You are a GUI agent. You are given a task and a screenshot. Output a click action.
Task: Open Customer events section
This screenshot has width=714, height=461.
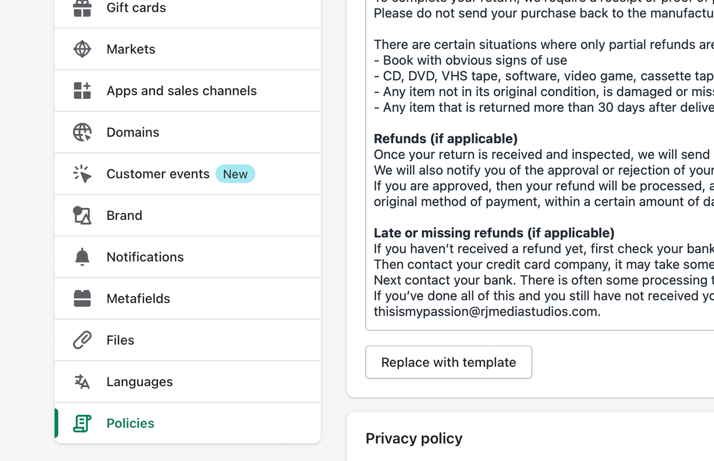point(188,174)
